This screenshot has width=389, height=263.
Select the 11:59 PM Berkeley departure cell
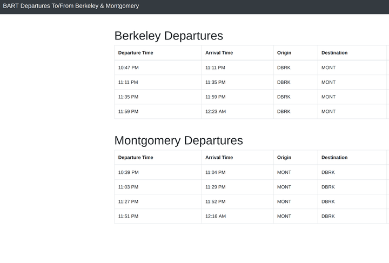click(x=128, y=111)
